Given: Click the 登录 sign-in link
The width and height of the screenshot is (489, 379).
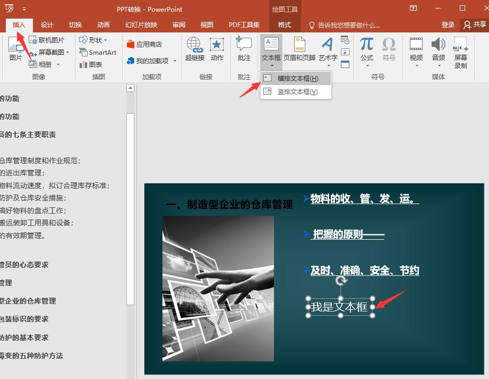Looking at the screenshot, I should [448, 24].
